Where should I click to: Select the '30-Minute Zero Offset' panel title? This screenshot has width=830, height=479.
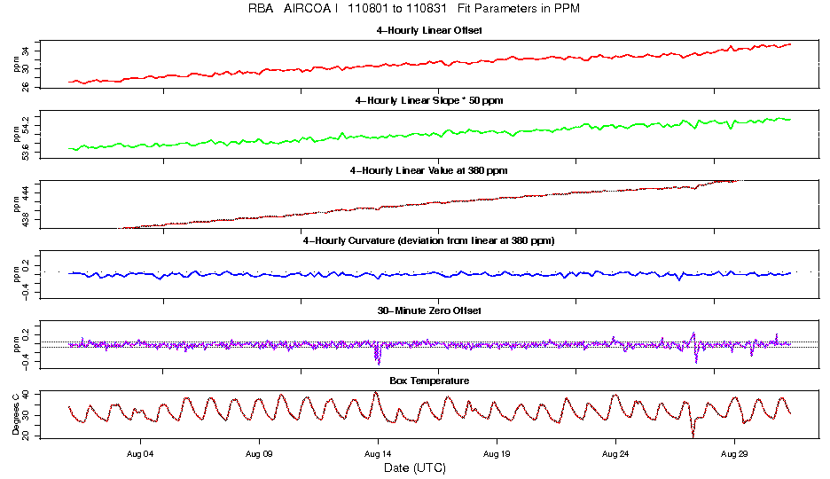click(x=429, y=310)
